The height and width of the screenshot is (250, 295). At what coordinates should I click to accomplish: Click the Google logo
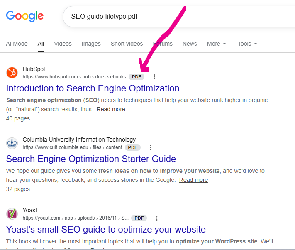tap(25, 16)
